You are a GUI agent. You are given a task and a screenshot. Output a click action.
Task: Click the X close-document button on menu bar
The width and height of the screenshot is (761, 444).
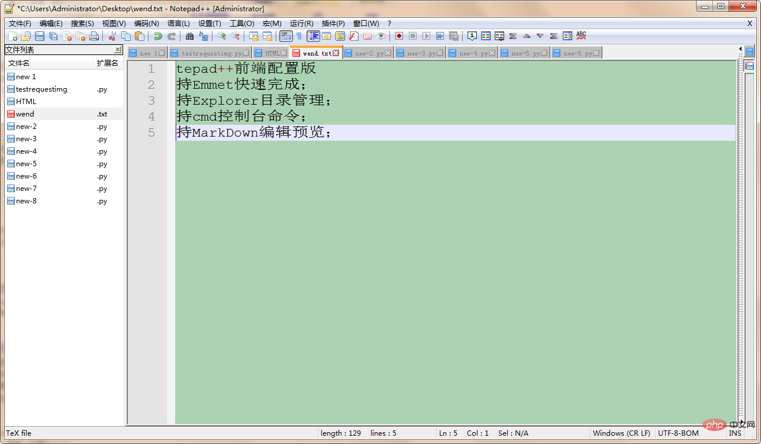(x=750, y=24)
